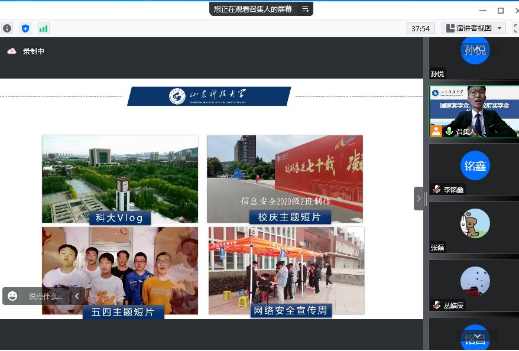Select 孙悦's blue avatar
The height and width of the screenshot is (351, 519).
(x=475, y=50)
